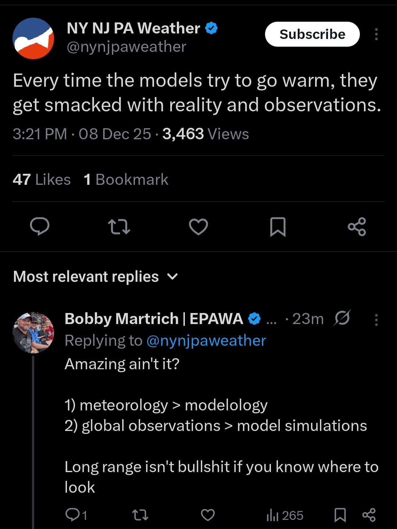Open Bobby Martrich's profile avatar
This screenshot has width=397, height=529.
tap(33, 332)
